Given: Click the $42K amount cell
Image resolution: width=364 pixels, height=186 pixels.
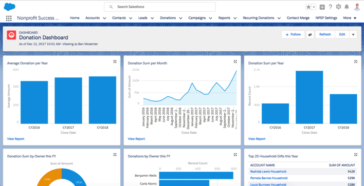Looking at the screenshot, I should click(351, 172).
